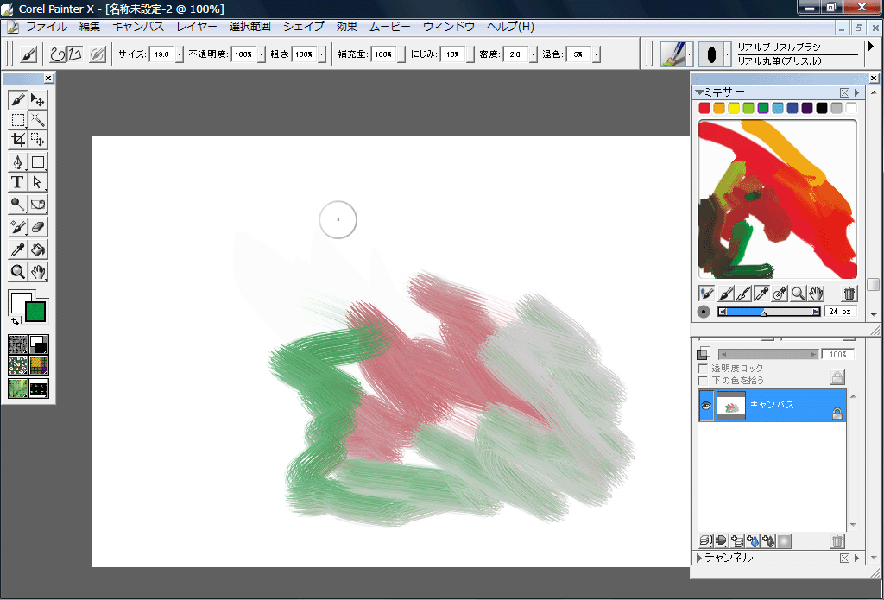This screenshot has height=600, width=884.
Task: Open the ファイル menu
Action: pyautogui.click(x=47, y=27)
